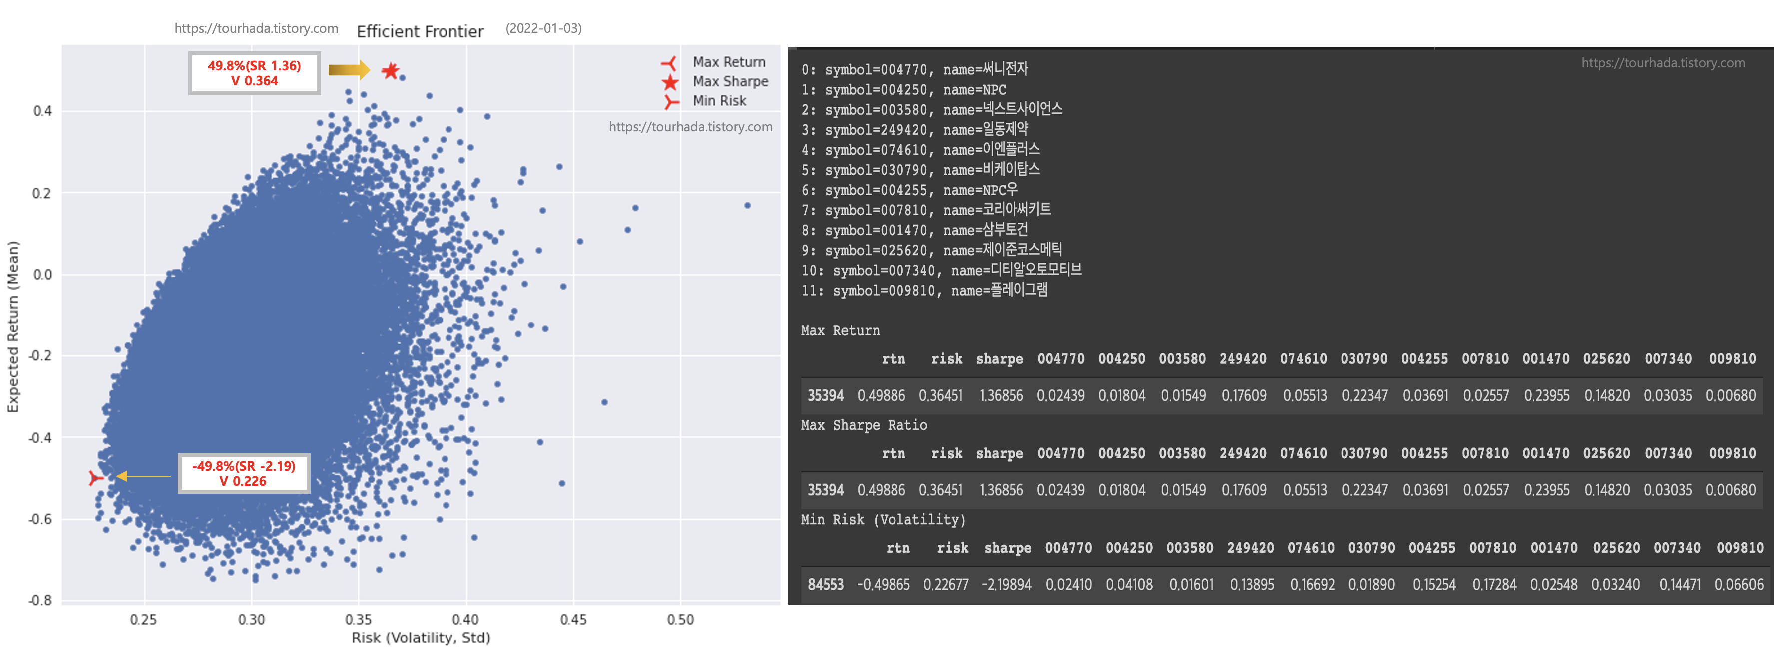Select the line '0: symbol=004770' in console
Screen dimensions: 1790x650
click(x=914, y=69)
